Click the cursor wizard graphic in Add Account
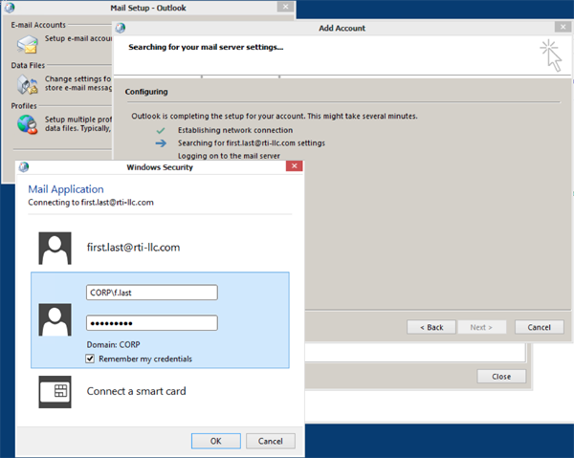This screenshot has height=458, width=574. pyautogui.click(x=551, y=55)
